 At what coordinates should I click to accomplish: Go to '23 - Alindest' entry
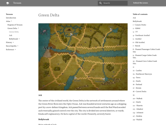point(138,109)
